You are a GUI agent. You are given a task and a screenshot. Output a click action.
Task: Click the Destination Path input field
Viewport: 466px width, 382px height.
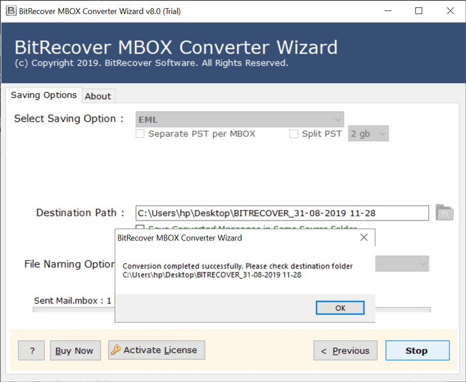point(282,213)
